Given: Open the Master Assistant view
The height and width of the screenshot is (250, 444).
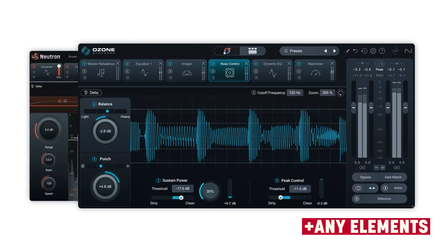Looking at the screenshot, I should click(x=227, y=51).
